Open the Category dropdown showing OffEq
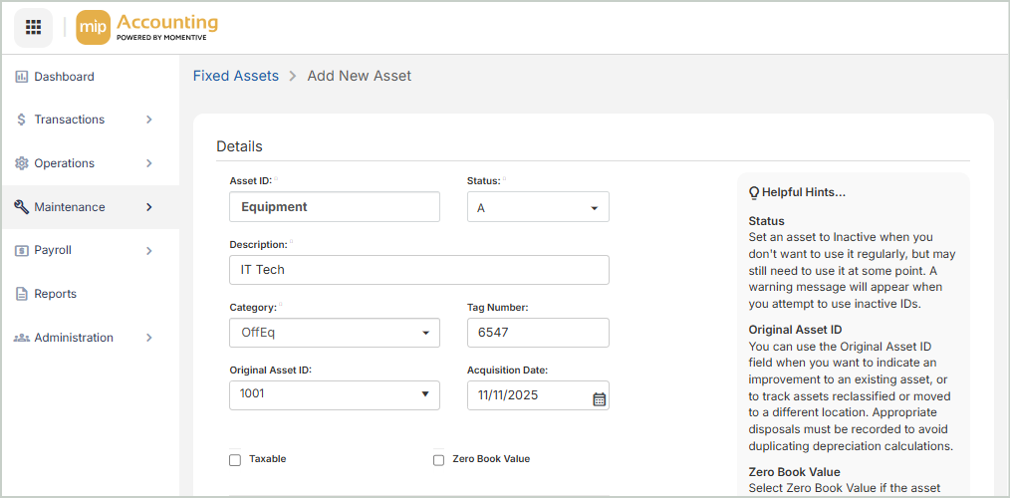The width and height of the screenshot is (1010, 498). pyautogui.click(x=335, y=333)
